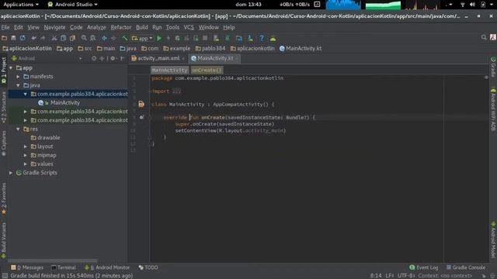Image resolution: width=497 pixels, height=279 pixels.
Task: Switch to the MainActivity.kt editor tab
Action: click(214, 58)
